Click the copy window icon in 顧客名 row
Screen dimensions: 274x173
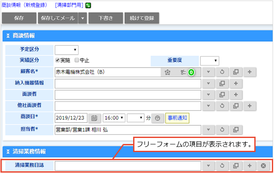coord(236,72)
